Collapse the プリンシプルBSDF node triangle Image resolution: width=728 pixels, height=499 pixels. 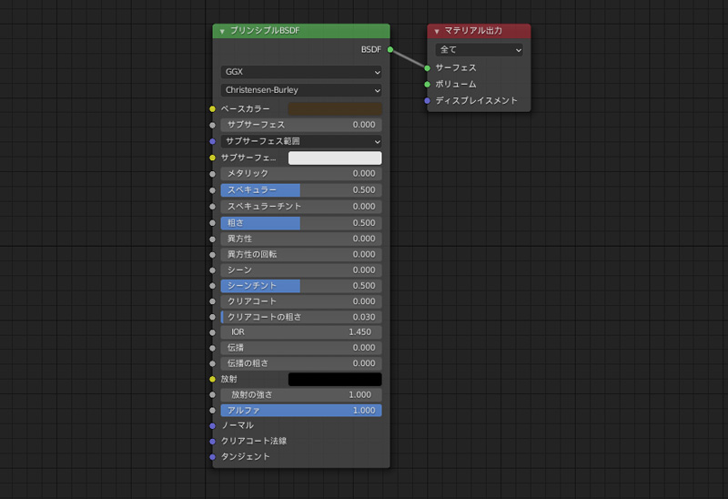point(222,31)
